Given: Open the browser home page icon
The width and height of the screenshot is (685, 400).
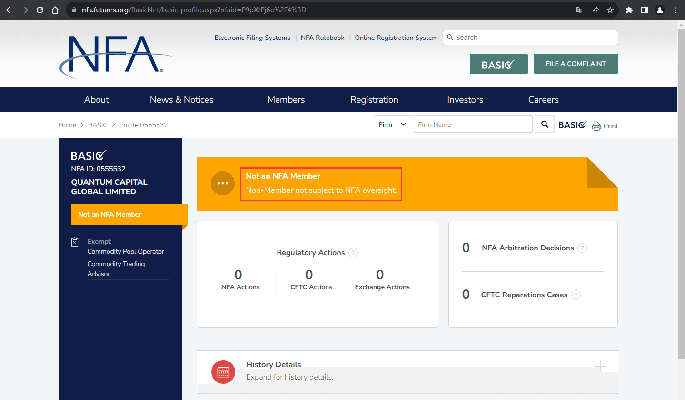Looking at the screenshot, I should (55, 10).
